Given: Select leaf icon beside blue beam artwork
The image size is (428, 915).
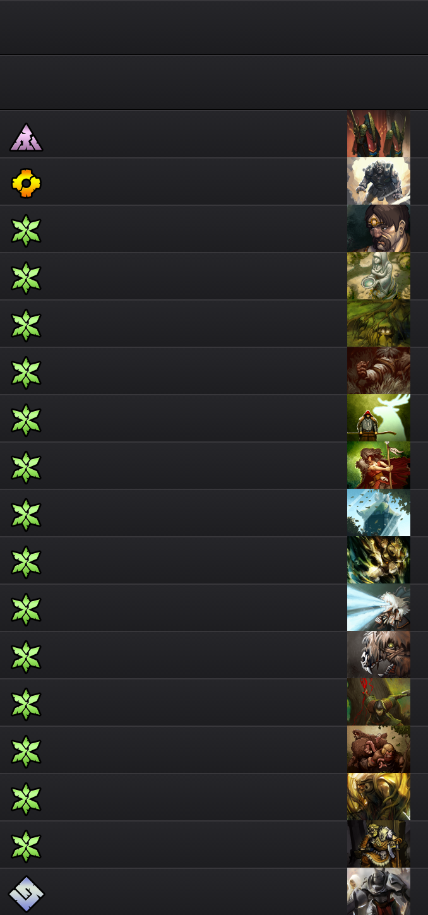Looking at the screenshot, I should click(27, 609).
